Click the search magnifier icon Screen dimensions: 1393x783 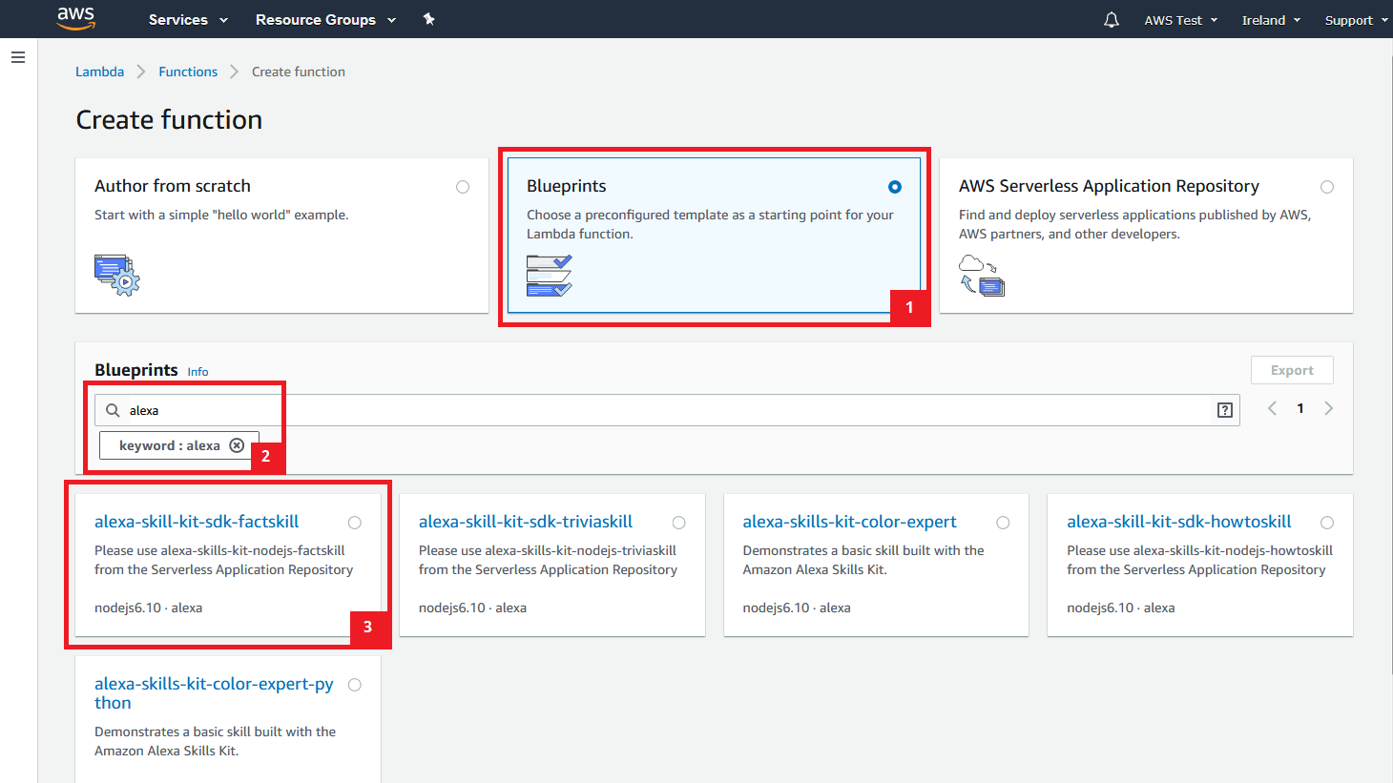pyautogui.click(x=113, y=410)
